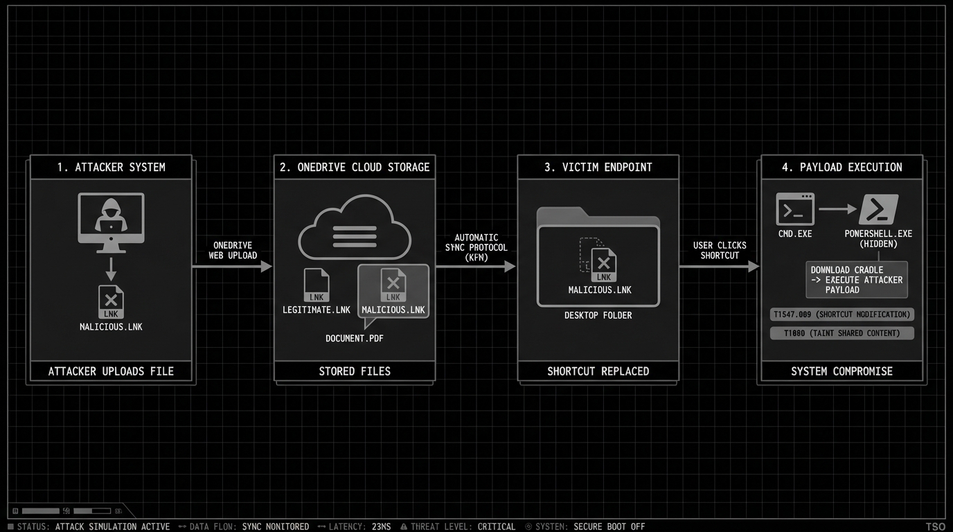
Task: Click the PowerShell.exe hidden icon
Action: click(x=878, y=209)
